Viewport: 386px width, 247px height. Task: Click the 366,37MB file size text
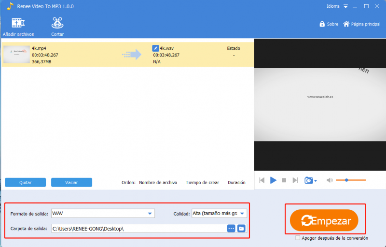(x=41, y=61)
